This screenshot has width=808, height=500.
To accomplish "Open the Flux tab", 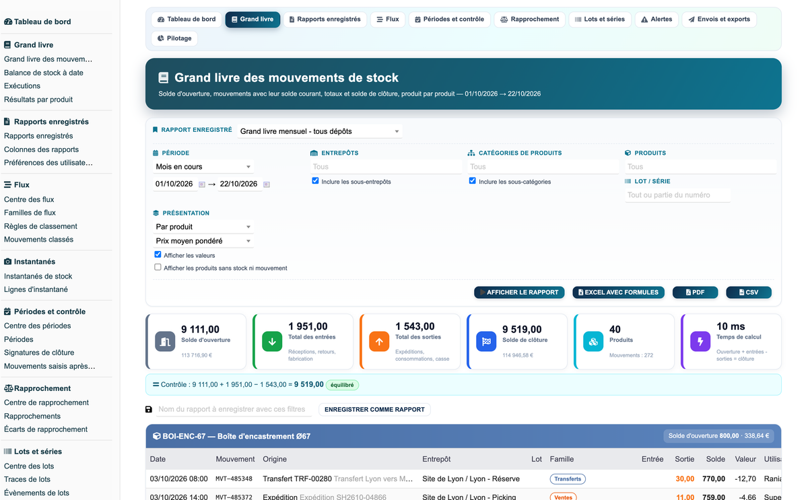I will pyautogui.click(x=388, y=20).
